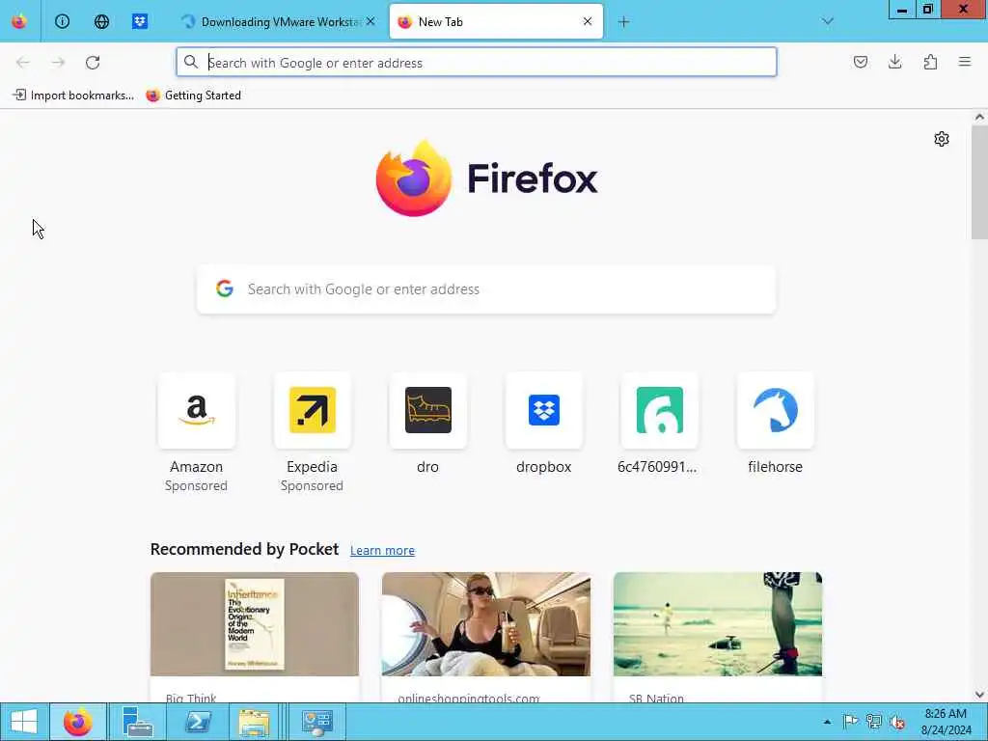Click Learn more Pocket link

tap(382, 550)
